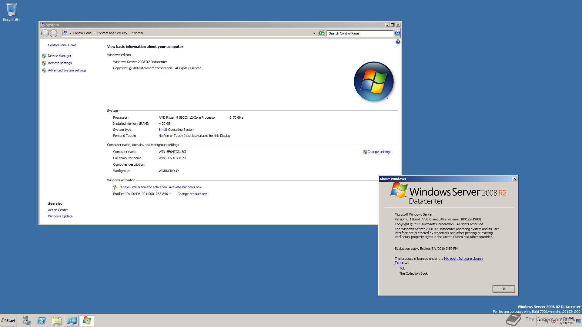582x327 pixels.
Task: Click Show Desktop icon at taskbar end
Action: (578, 321)
